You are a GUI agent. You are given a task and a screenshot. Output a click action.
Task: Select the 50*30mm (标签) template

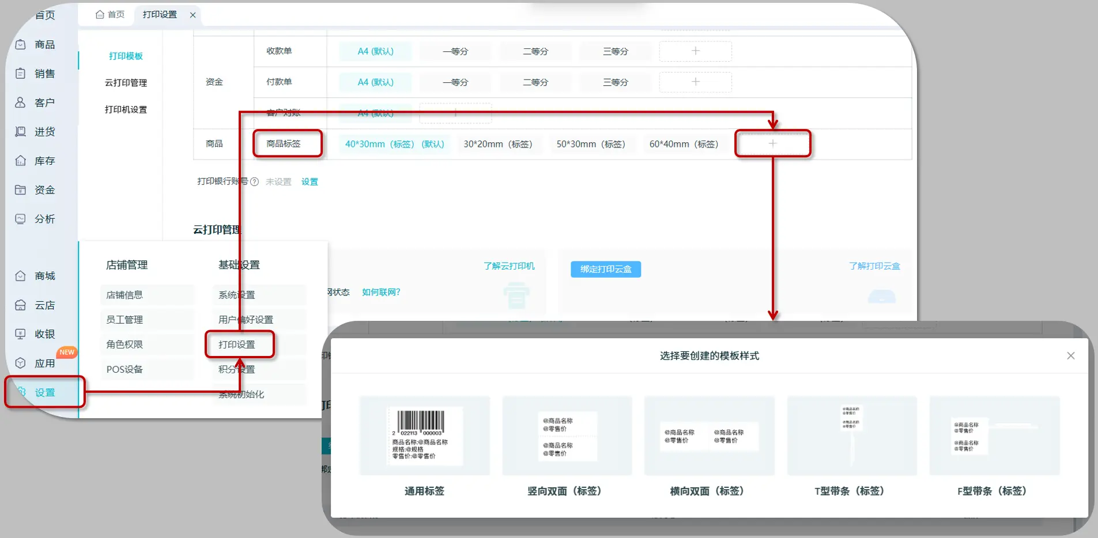click(x=591, y=144)
